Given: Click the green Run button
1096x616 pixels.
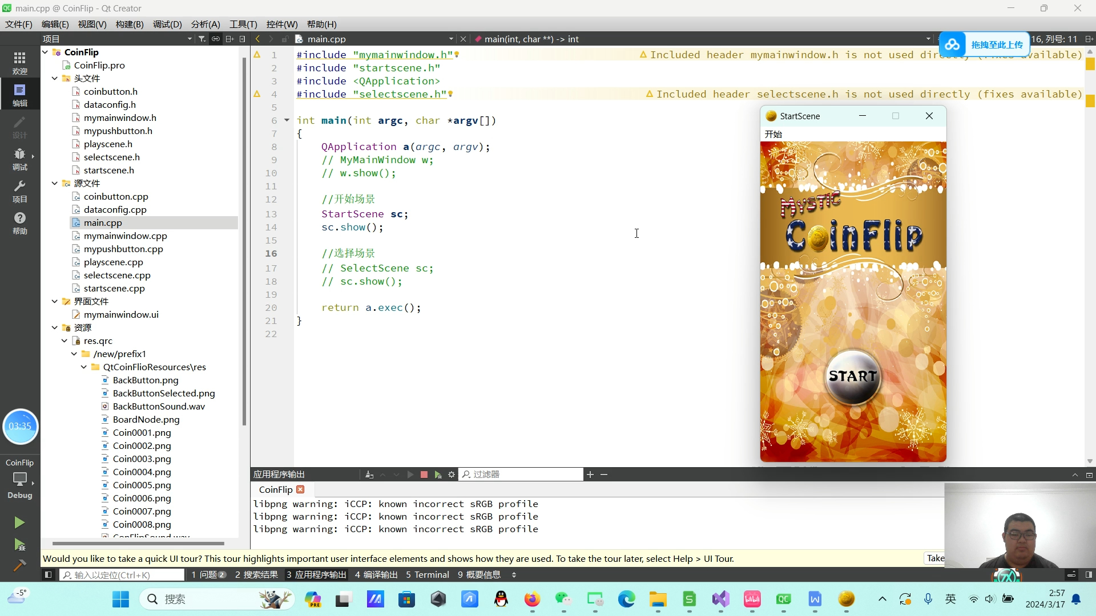Looking at the screenshot, I should [x=19, y=522].
